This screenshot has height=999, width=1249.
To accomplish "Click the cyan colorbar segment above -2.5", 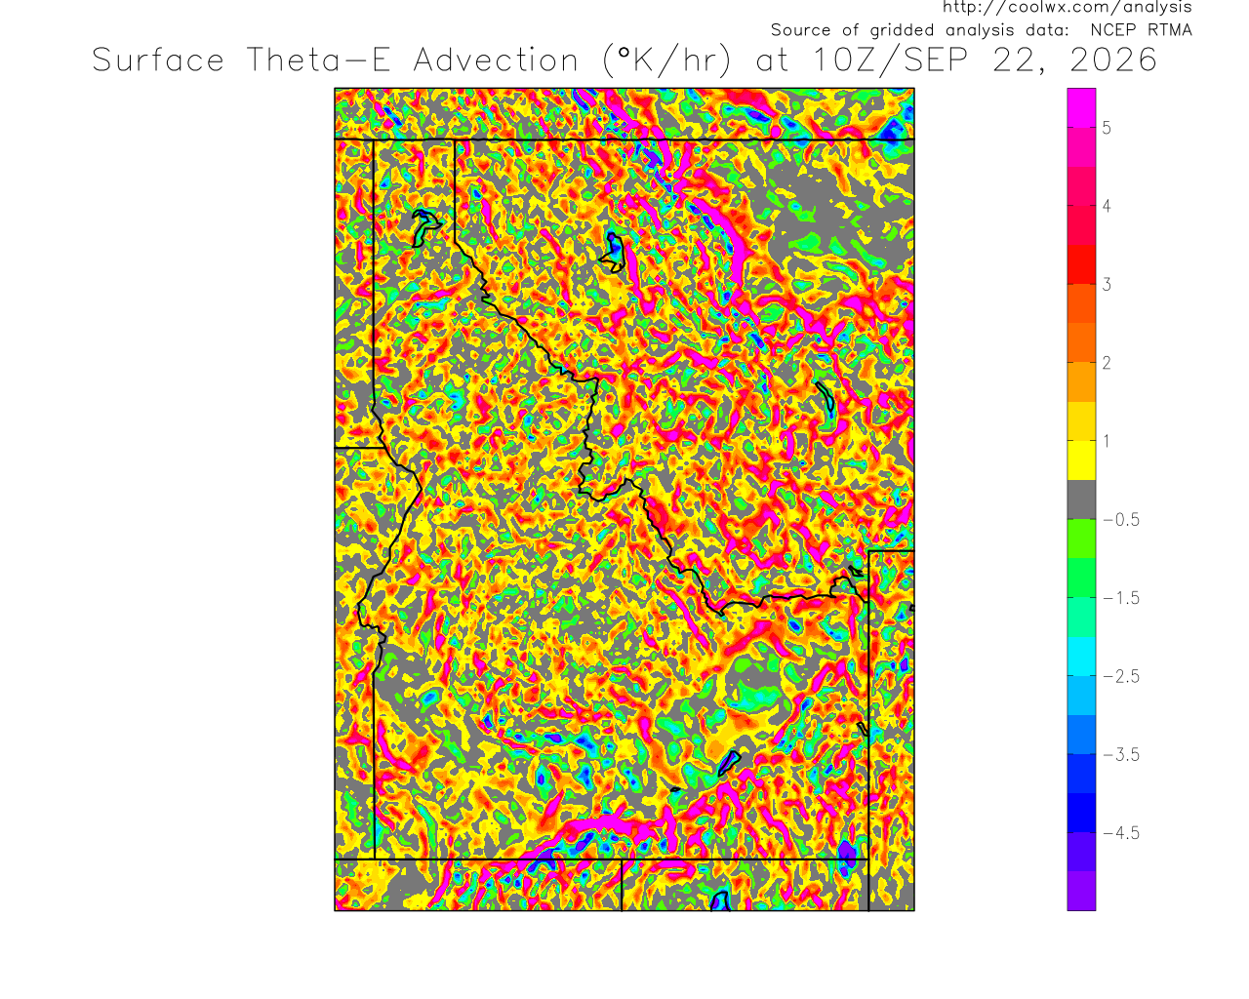I will pos(1081,657).
